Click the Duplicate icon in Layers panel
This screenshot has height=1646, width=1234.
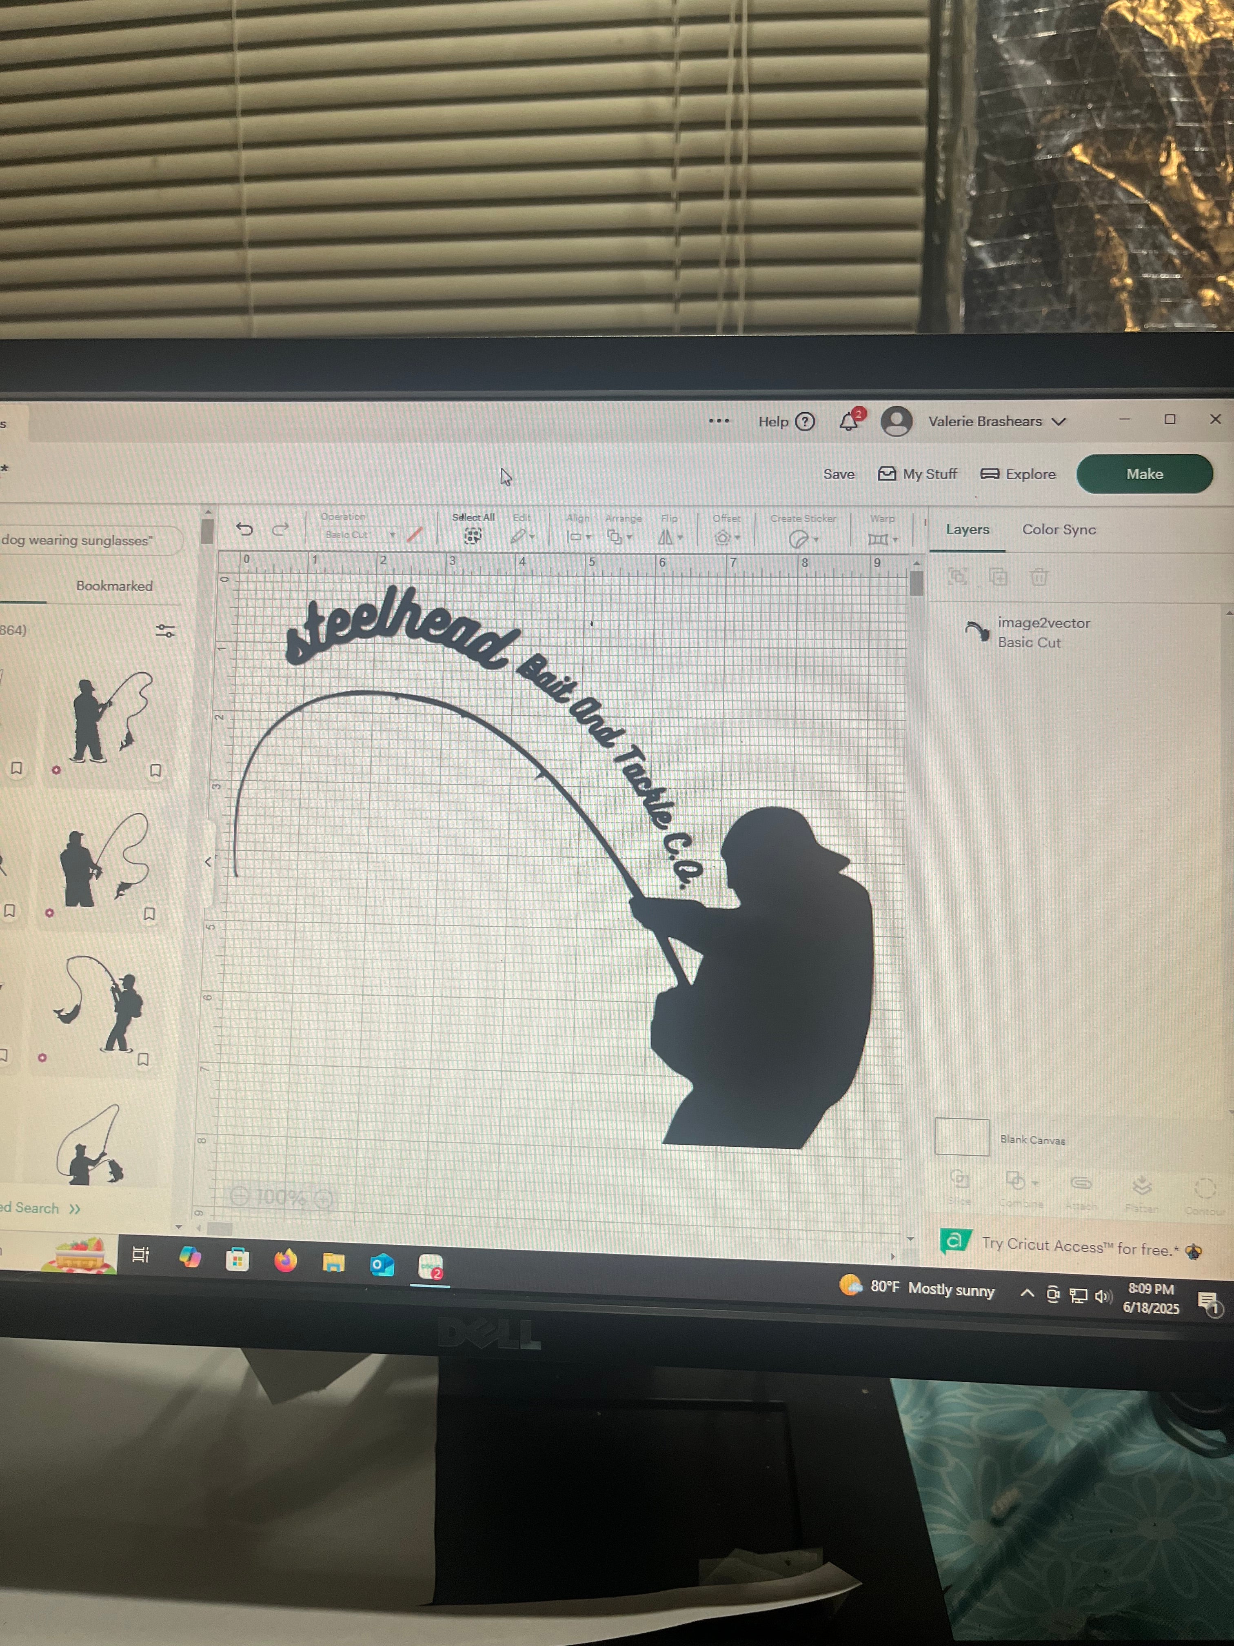tap(998, 576)
